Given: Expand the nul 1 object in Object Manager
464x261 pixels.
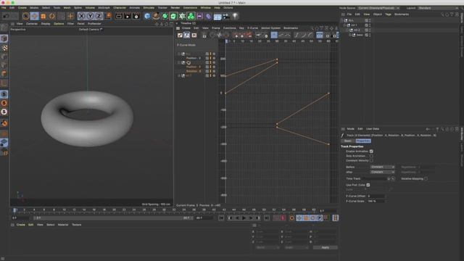Looking at the screenshot, I should pyautogui.click(x=344, y=25).
